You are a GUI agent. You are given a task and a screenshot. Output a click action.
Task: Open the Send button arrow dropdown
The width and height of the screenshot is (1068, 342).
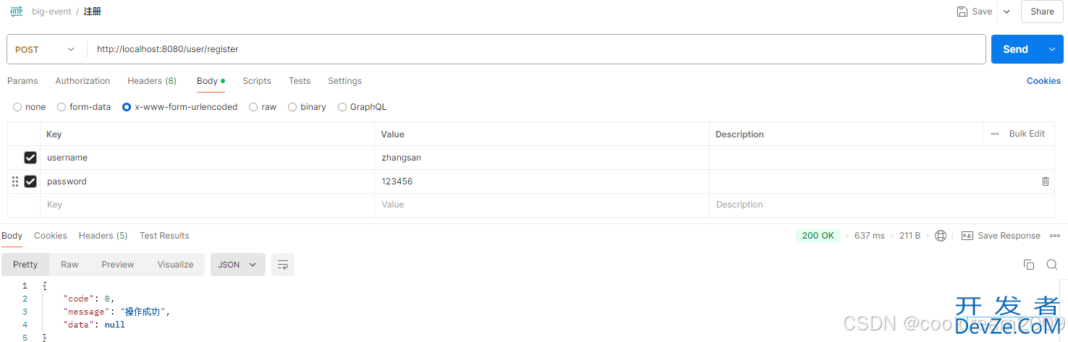[x=1051, y=49]
